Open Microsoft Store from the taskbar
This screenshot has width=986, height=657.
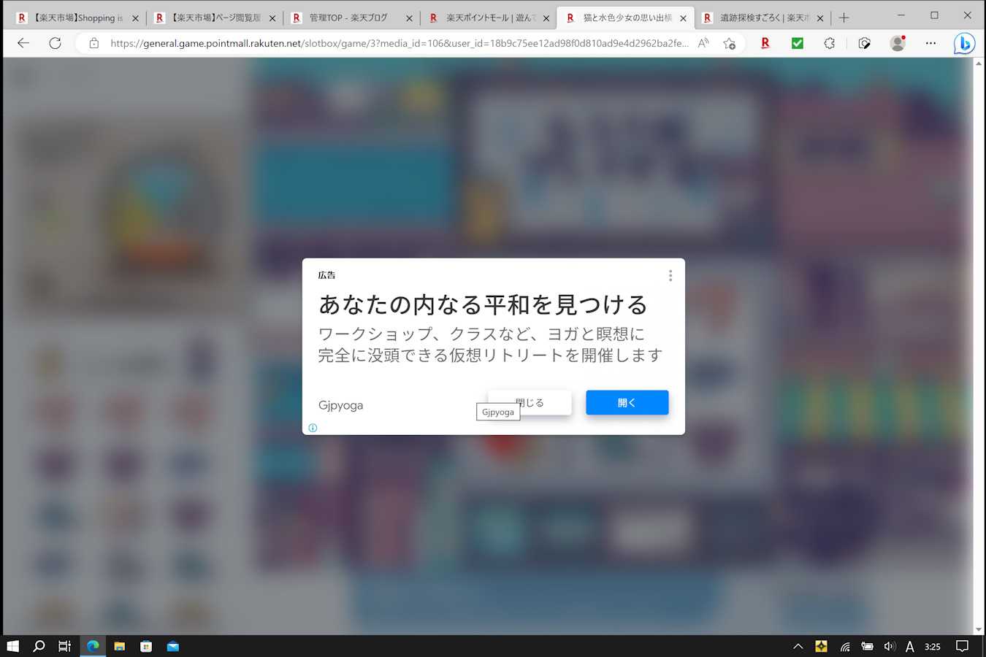pyautogui.click(x=146, y=646)
